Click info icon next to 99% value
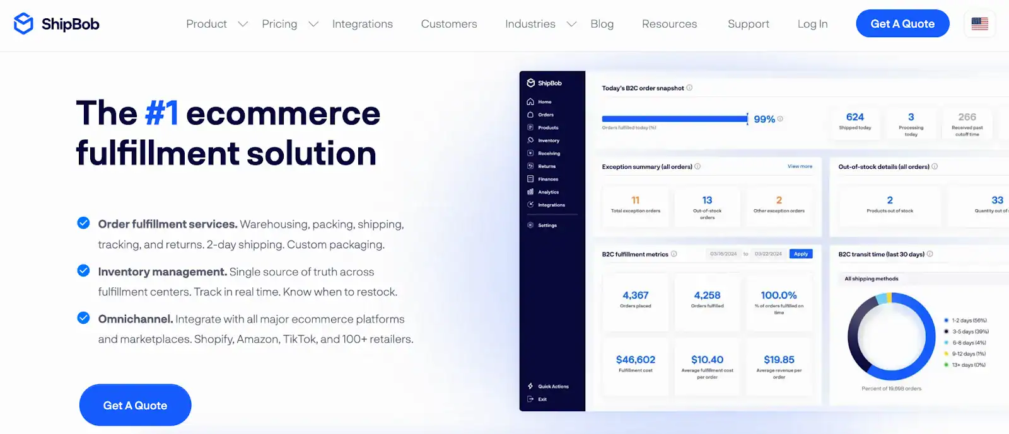This screenshot has width=1009, height=434. (780, 118)
